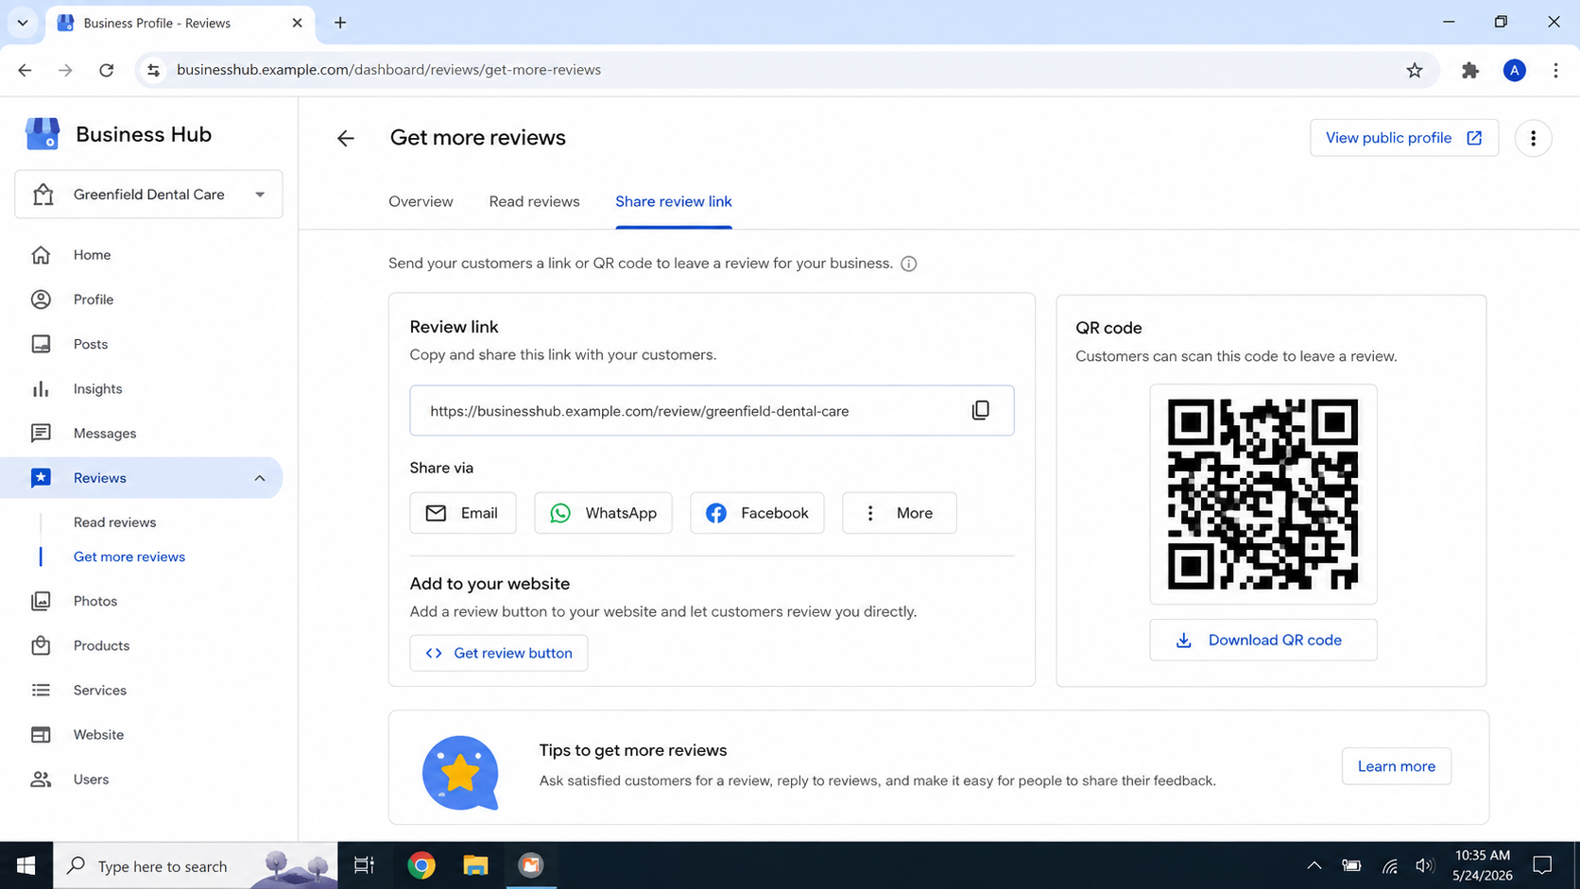
Task: View site information icon in address bar
Action: pos(153,70)
